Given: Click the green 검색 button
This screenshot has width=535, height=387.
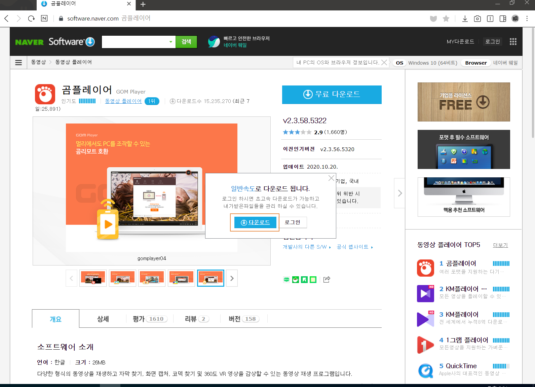Looking at the screenshot, I should tap(186, 42).
